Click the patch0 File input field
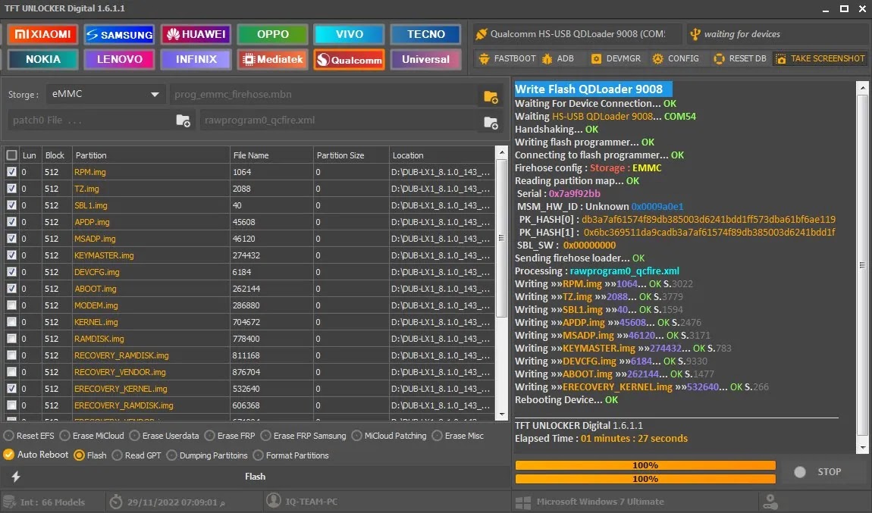This screenshot has width=872, height=513. (92, 120)
